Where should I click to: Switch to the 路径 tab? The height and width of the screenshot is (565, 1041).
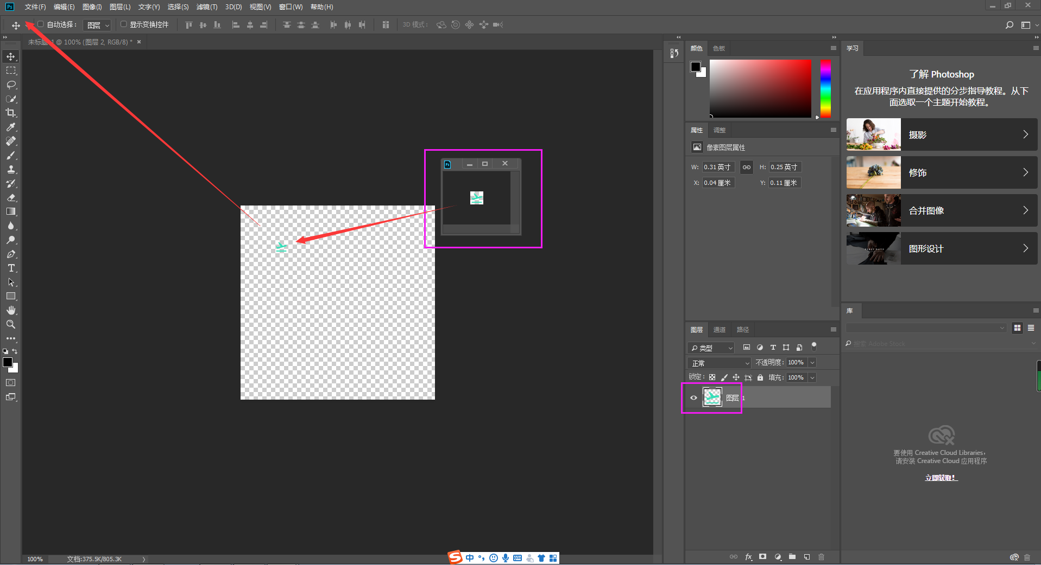[x=743, y=330]
